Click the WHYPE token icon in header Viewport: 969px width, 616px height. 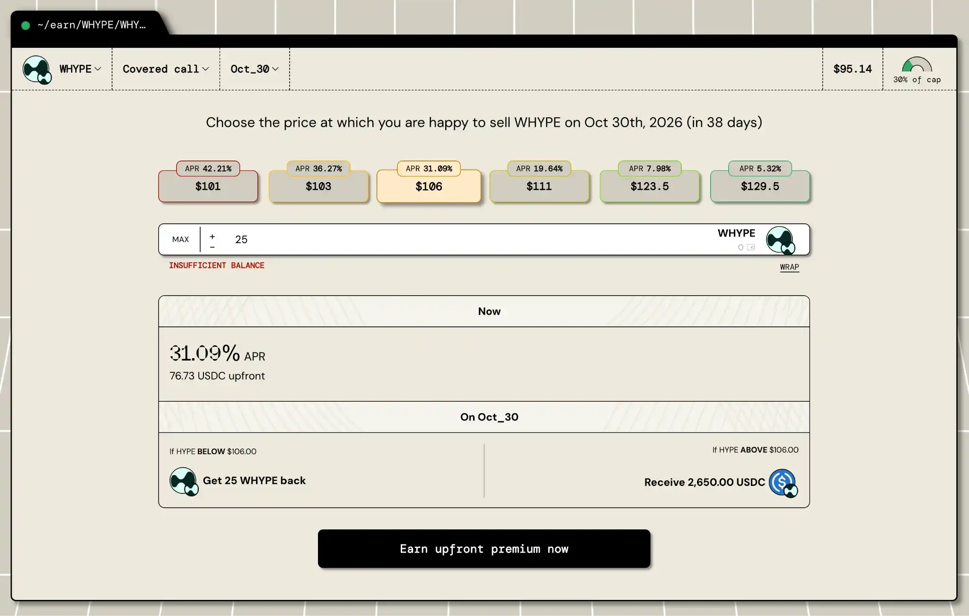pos(37,70)
